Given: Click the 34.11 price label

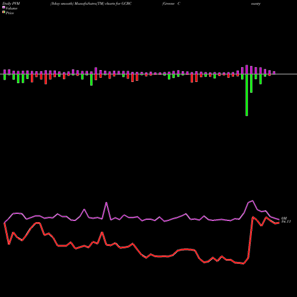Looking at the screenshot, I should pyautogui.click(x=286, y=222).
